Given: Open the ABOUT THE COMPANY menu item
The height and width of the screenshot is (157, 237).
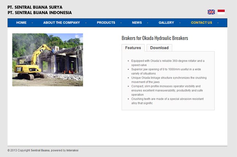Looking at the screenshot, I should (62, 23).
